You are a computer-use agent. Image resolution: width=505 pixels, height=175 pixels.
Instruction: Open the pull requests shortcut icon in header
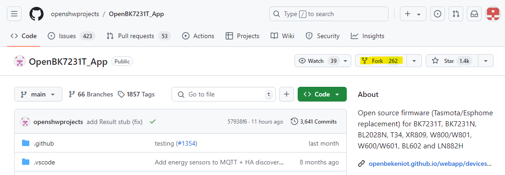pyautogui.click(x=456, y=14)
